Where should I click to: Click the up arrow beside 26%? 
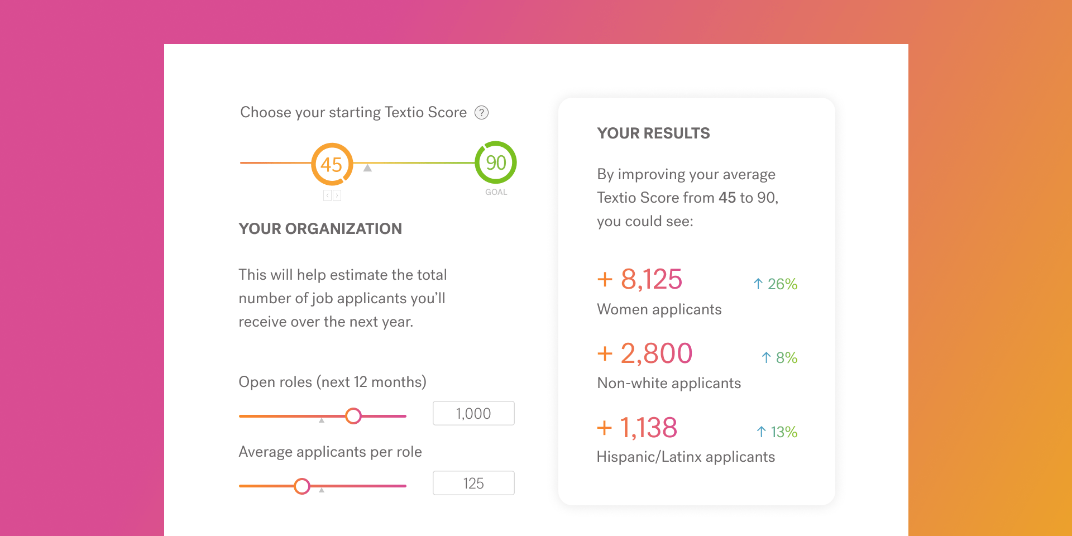pyautogui.click(x=757, y=284)
